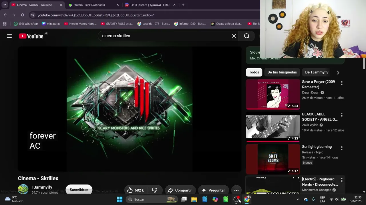The image size is (366, 205).
Task: Click the browser address bar URL
Action: pyautogui.click(x=96, y=15)
